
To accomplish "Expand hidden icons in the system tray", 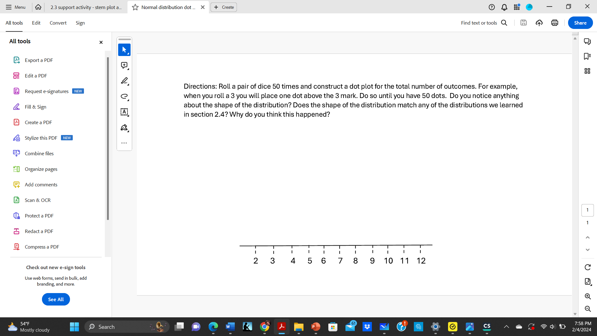I will point(506,327).
